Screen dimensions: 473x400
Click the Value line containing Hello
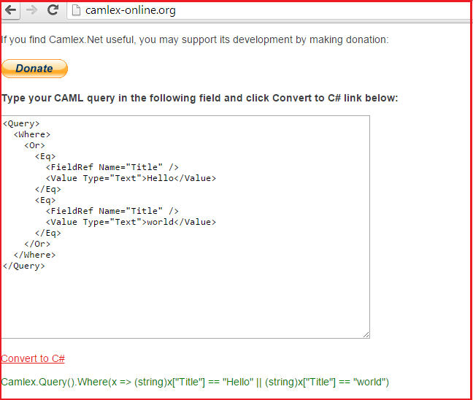131,178
